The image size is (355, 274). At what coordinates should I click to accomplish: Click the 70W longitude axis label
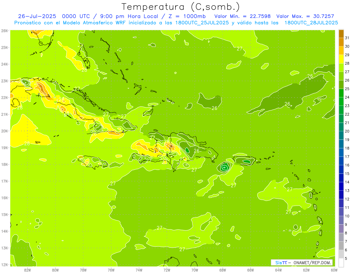click(195, 270)
